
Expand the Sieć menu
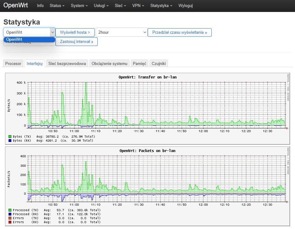pyautogui.click(x=120, y=6)
